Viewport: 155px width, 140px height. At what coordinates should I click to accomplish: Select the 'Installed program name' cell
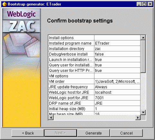71,43
